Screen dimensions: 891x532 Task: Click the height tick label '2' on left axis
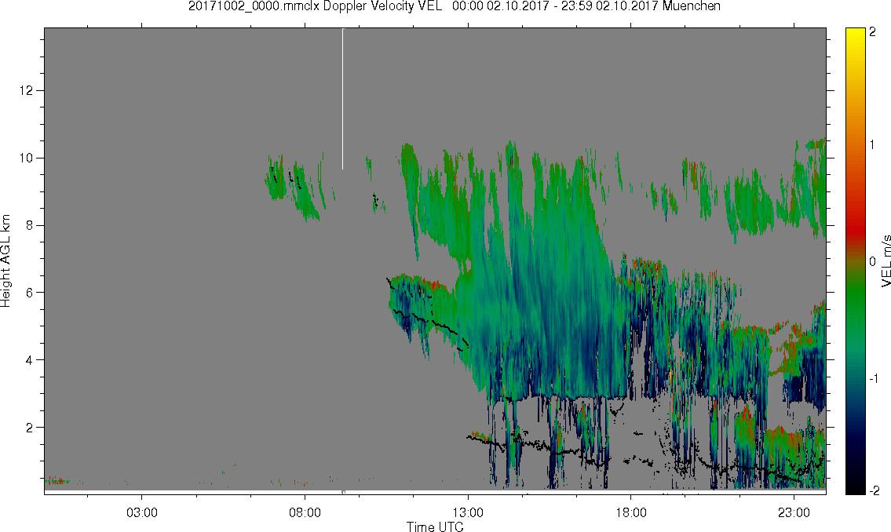[x=30, y=428]
